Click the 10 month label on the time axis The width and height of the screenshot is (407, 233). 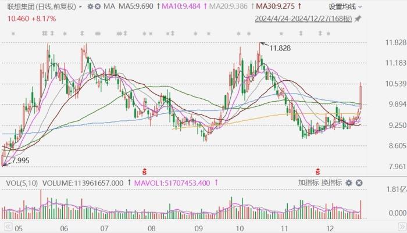coord(240,228)
